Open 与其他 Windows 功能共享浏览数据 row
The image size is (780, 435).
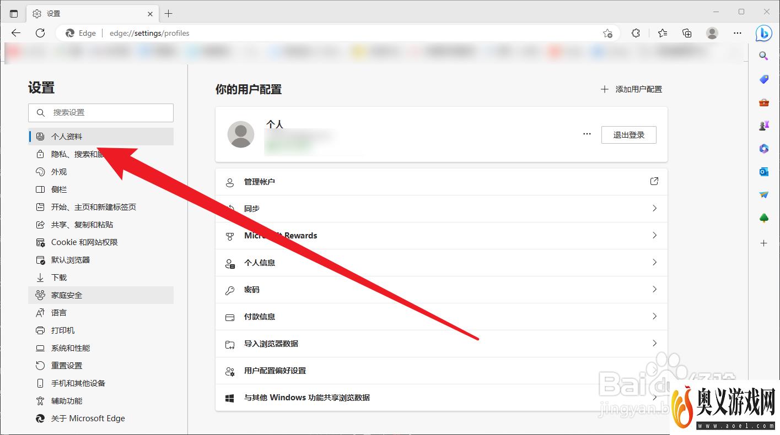pos(442,398)
